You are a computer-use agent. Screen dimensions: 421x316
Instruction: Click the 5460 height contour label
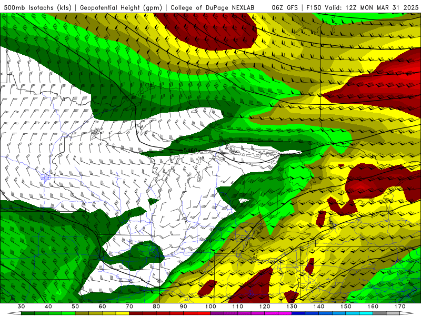point(191,150)
